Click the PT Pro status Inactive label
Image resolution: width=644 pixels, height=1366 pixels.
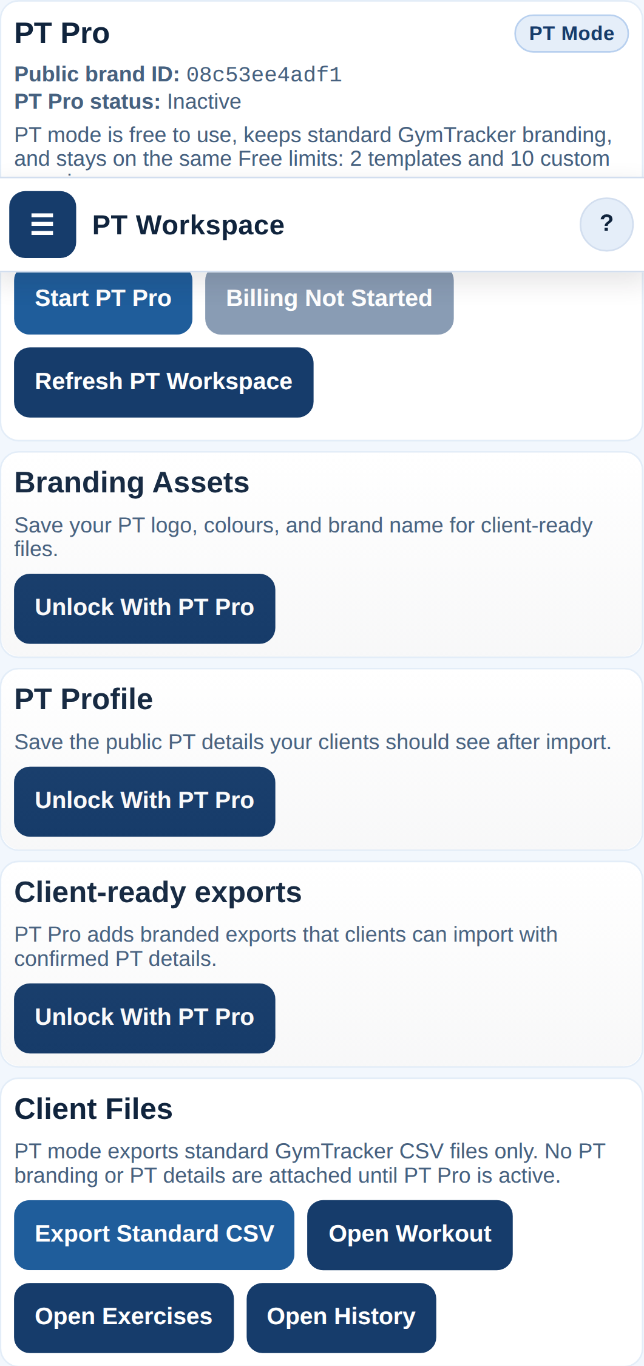[204, 101]
